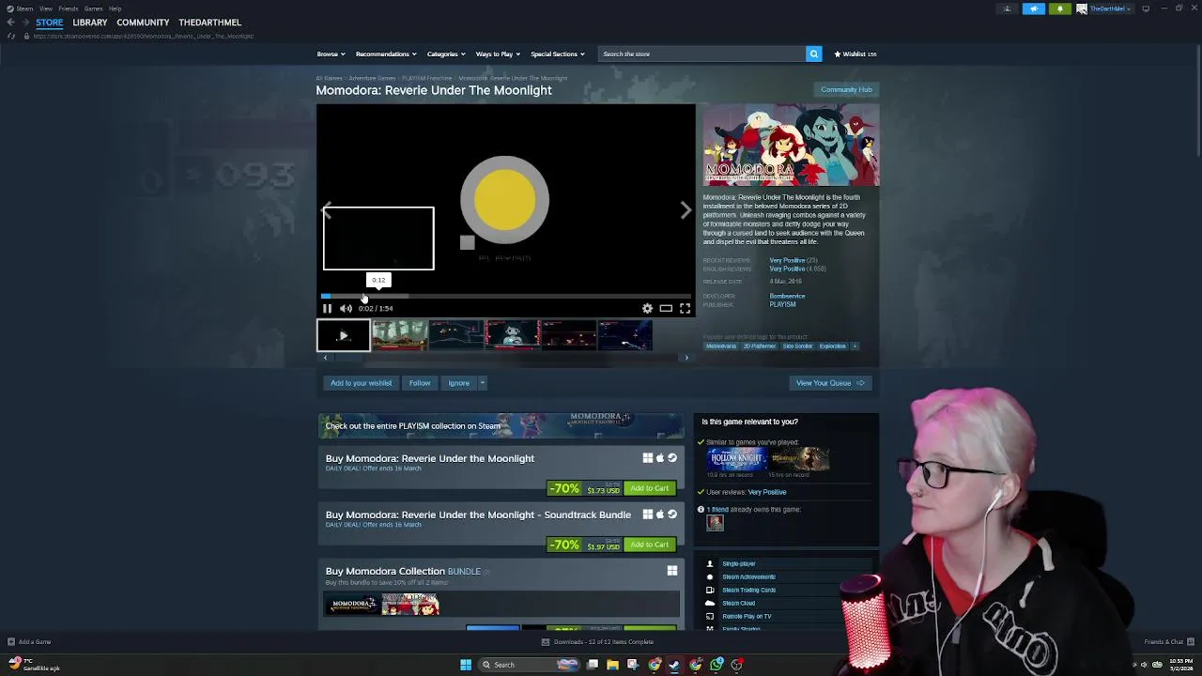
Task: Click the Metroidvania tag
Action: point(721,346)
